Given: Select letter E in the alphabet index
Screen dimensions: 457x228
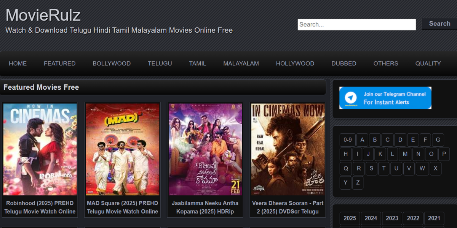Looking at the screenshot, I should coord(413,140).
